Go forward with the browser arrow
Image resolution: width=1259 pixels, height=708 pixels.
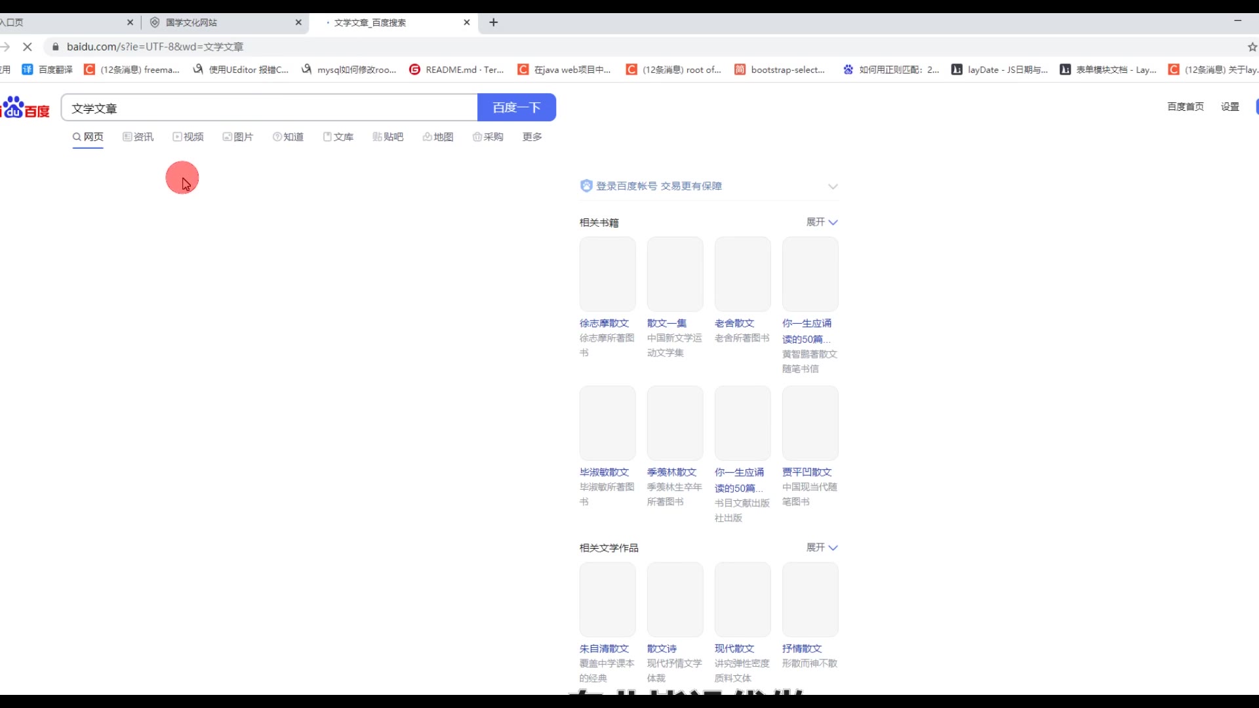coord(5,47)
